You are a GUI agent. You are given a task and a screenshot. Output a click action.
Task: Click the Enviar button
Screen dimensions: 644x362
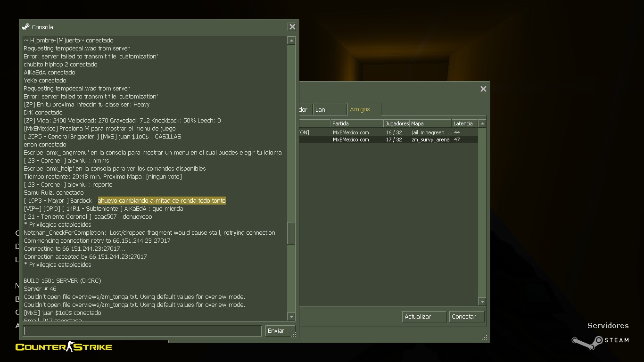pyautogui.click(x=280, y=331)
